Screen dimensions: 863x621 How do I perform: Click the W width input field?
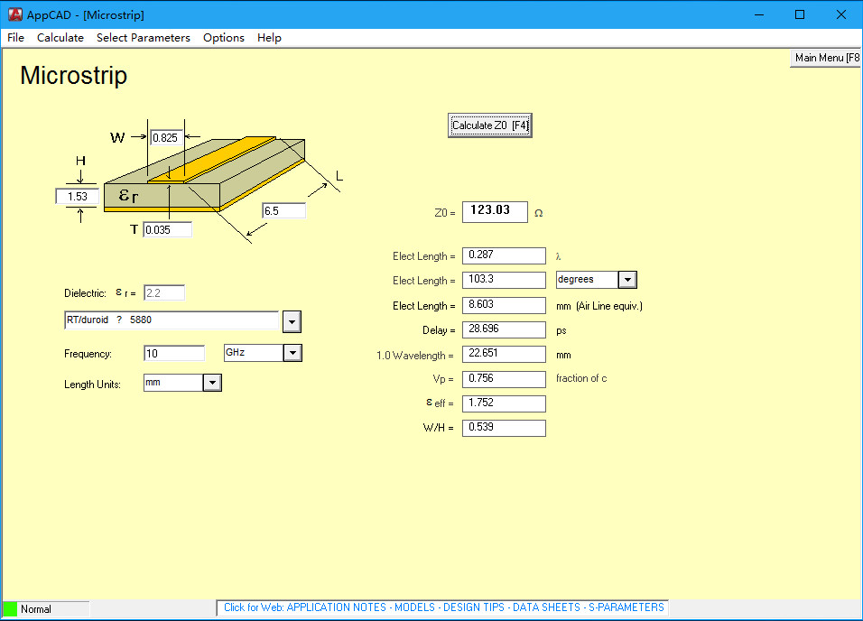coord(167,138)
